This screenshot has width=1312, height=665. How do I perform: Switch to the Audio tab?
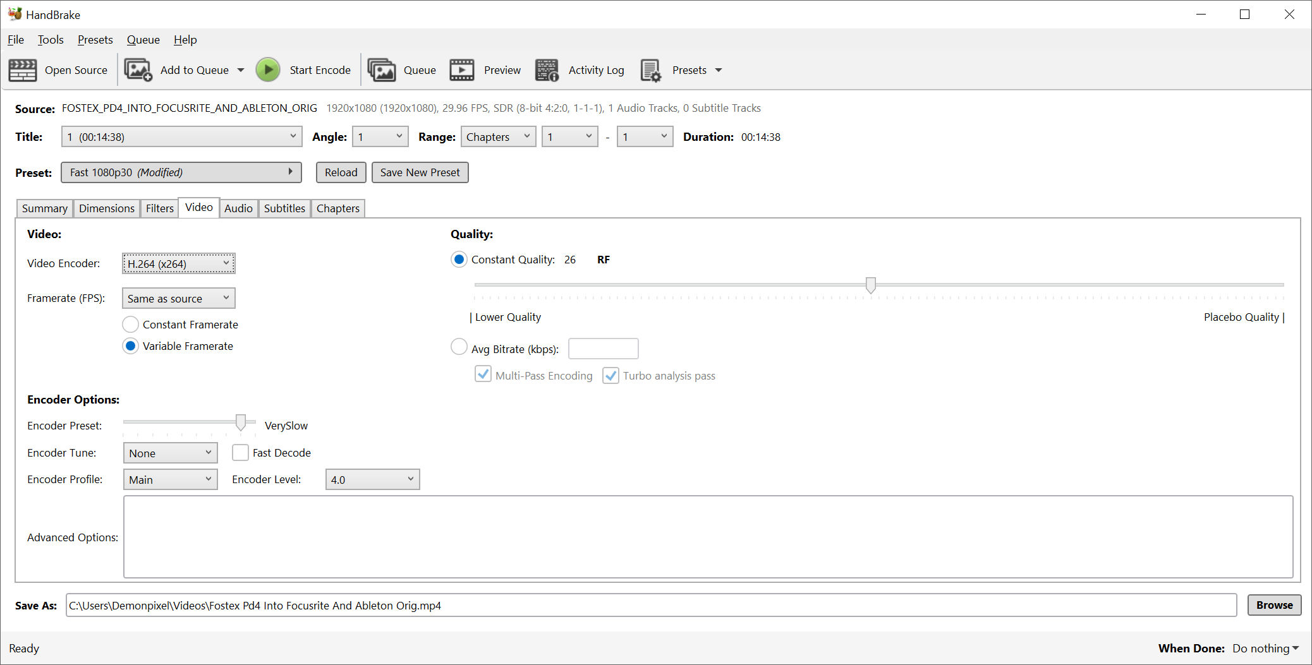pos(238,208)
